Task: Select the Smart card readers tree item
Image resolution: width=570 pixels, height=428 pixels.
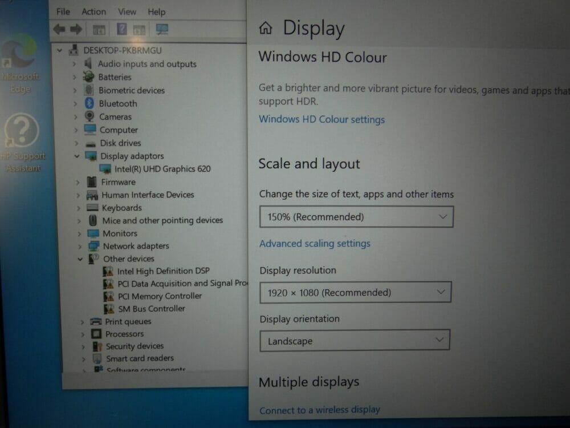Action: (140, 358)
